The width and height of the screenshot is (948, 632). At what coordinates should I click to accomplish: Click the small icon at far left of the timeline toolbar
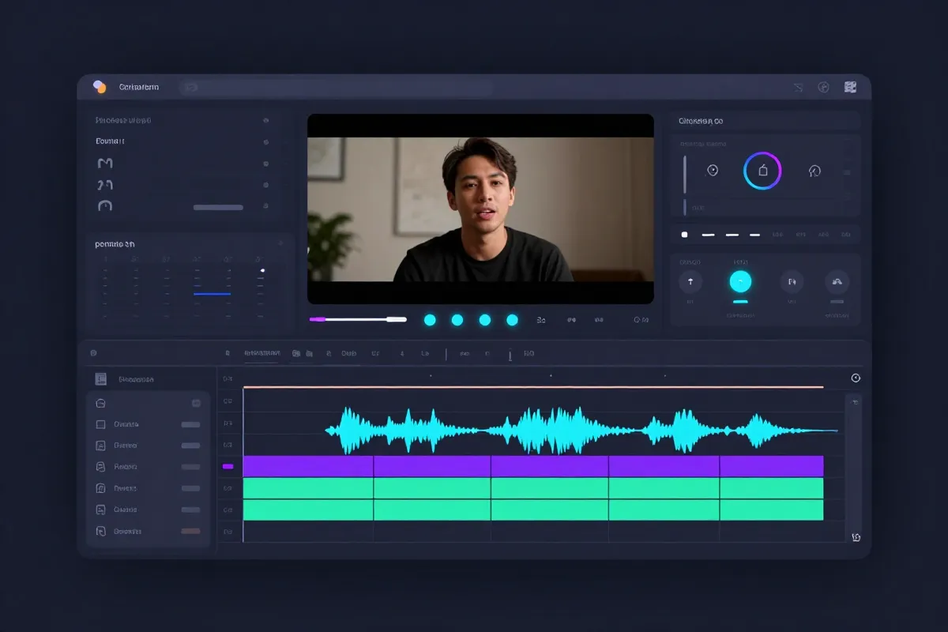tap(93, 353)
